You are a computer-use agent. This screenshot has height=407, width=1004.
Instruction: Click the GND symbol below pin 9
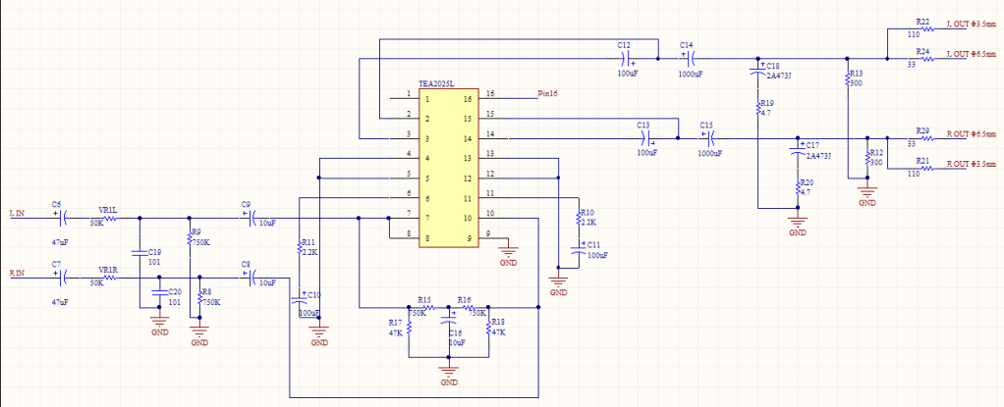tap(508, 252)
